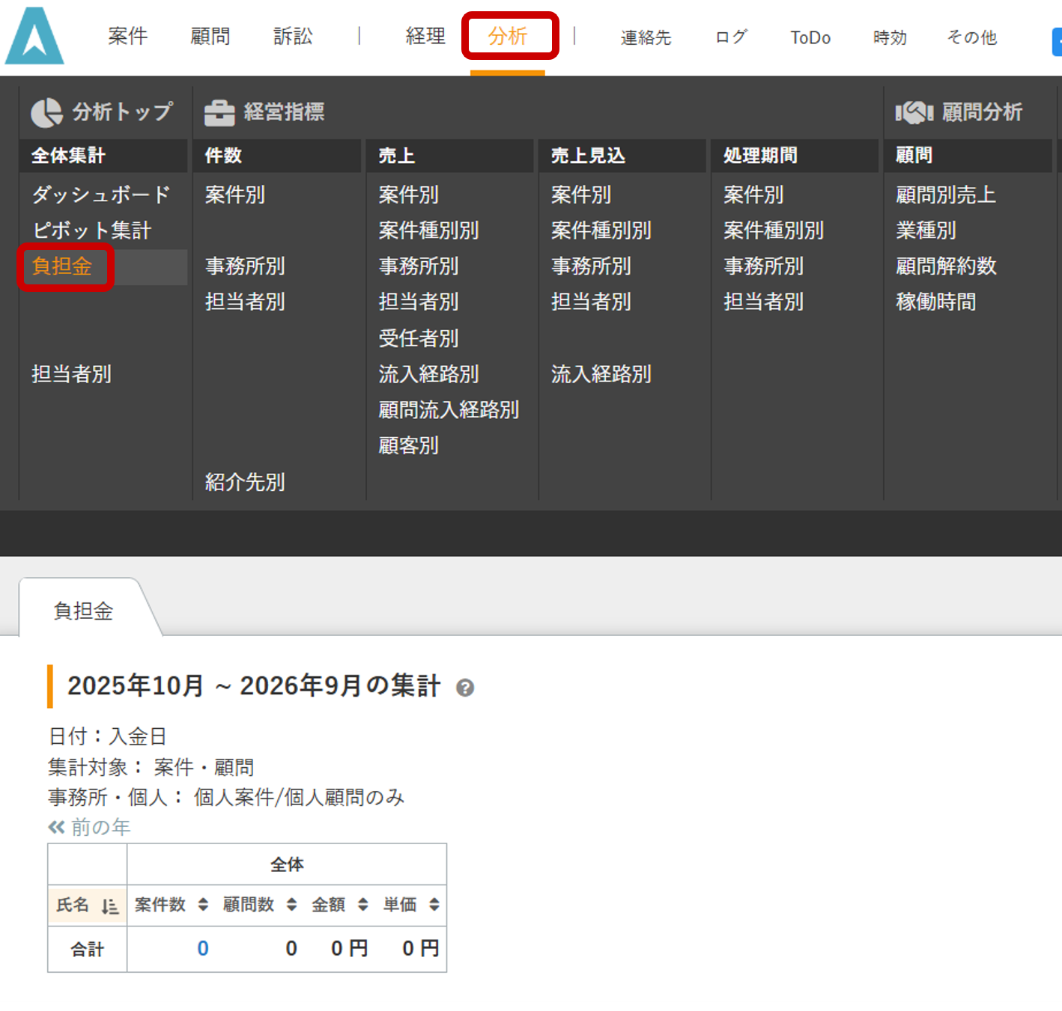Image resolution: width=1062 pixels, height=1011 pixels.
Task: Click the 分析トップ pie chart icon
Action: (46, 113)
